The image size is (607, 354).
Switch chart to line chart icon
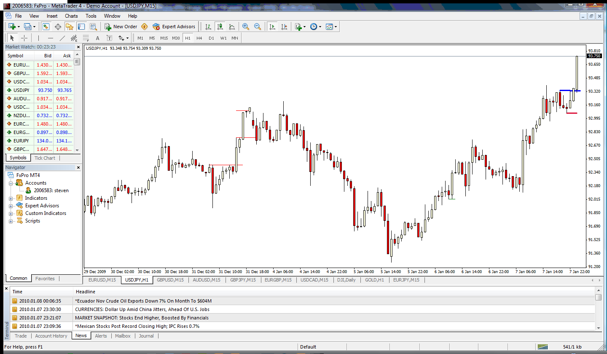click(x=232, y=27)
